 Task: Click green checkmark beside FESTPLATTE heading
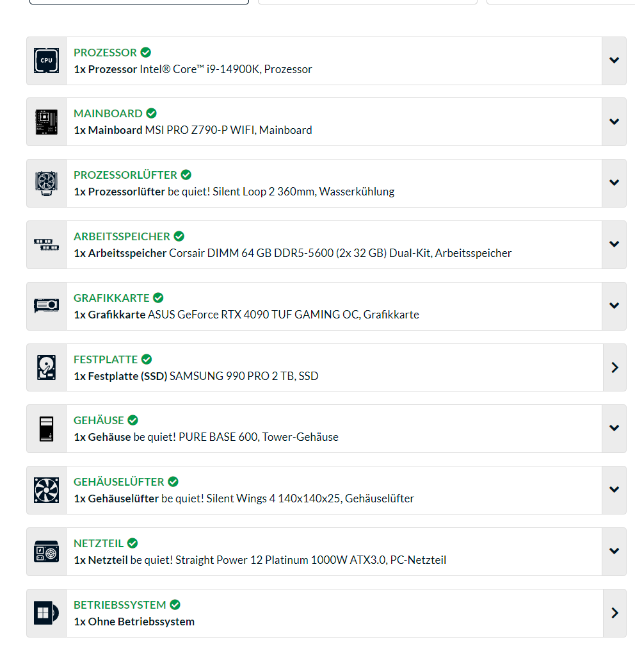(147, 359)
